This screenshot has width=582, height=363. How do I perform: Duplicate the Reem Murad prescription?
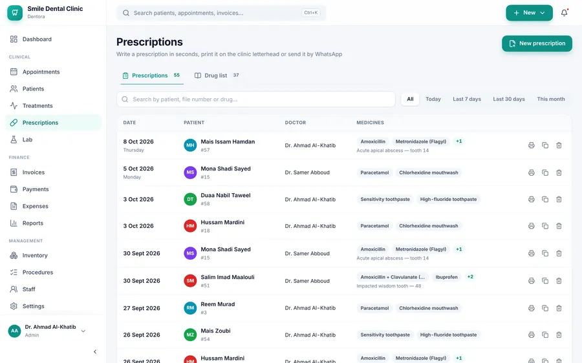pyautogui.click(x=545, y=308)
